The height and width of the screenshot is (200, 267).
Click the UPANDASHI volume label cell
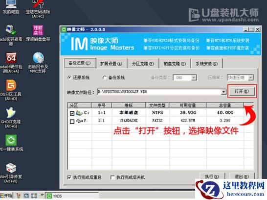pyautogui.click(x=129, y=121)
